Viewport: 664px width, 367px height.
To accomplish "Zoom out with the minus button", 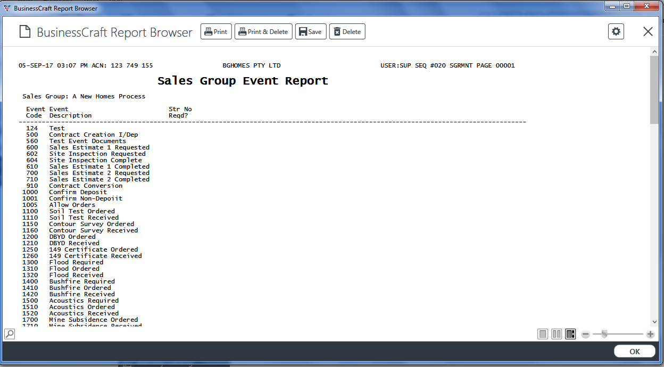I will [585, 334].
